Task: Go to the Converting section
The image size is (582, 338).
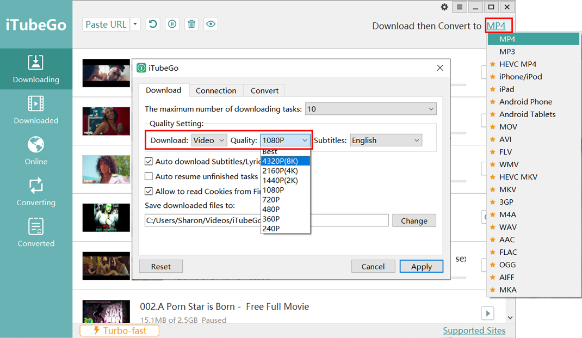Action: [x=36, y=192]
